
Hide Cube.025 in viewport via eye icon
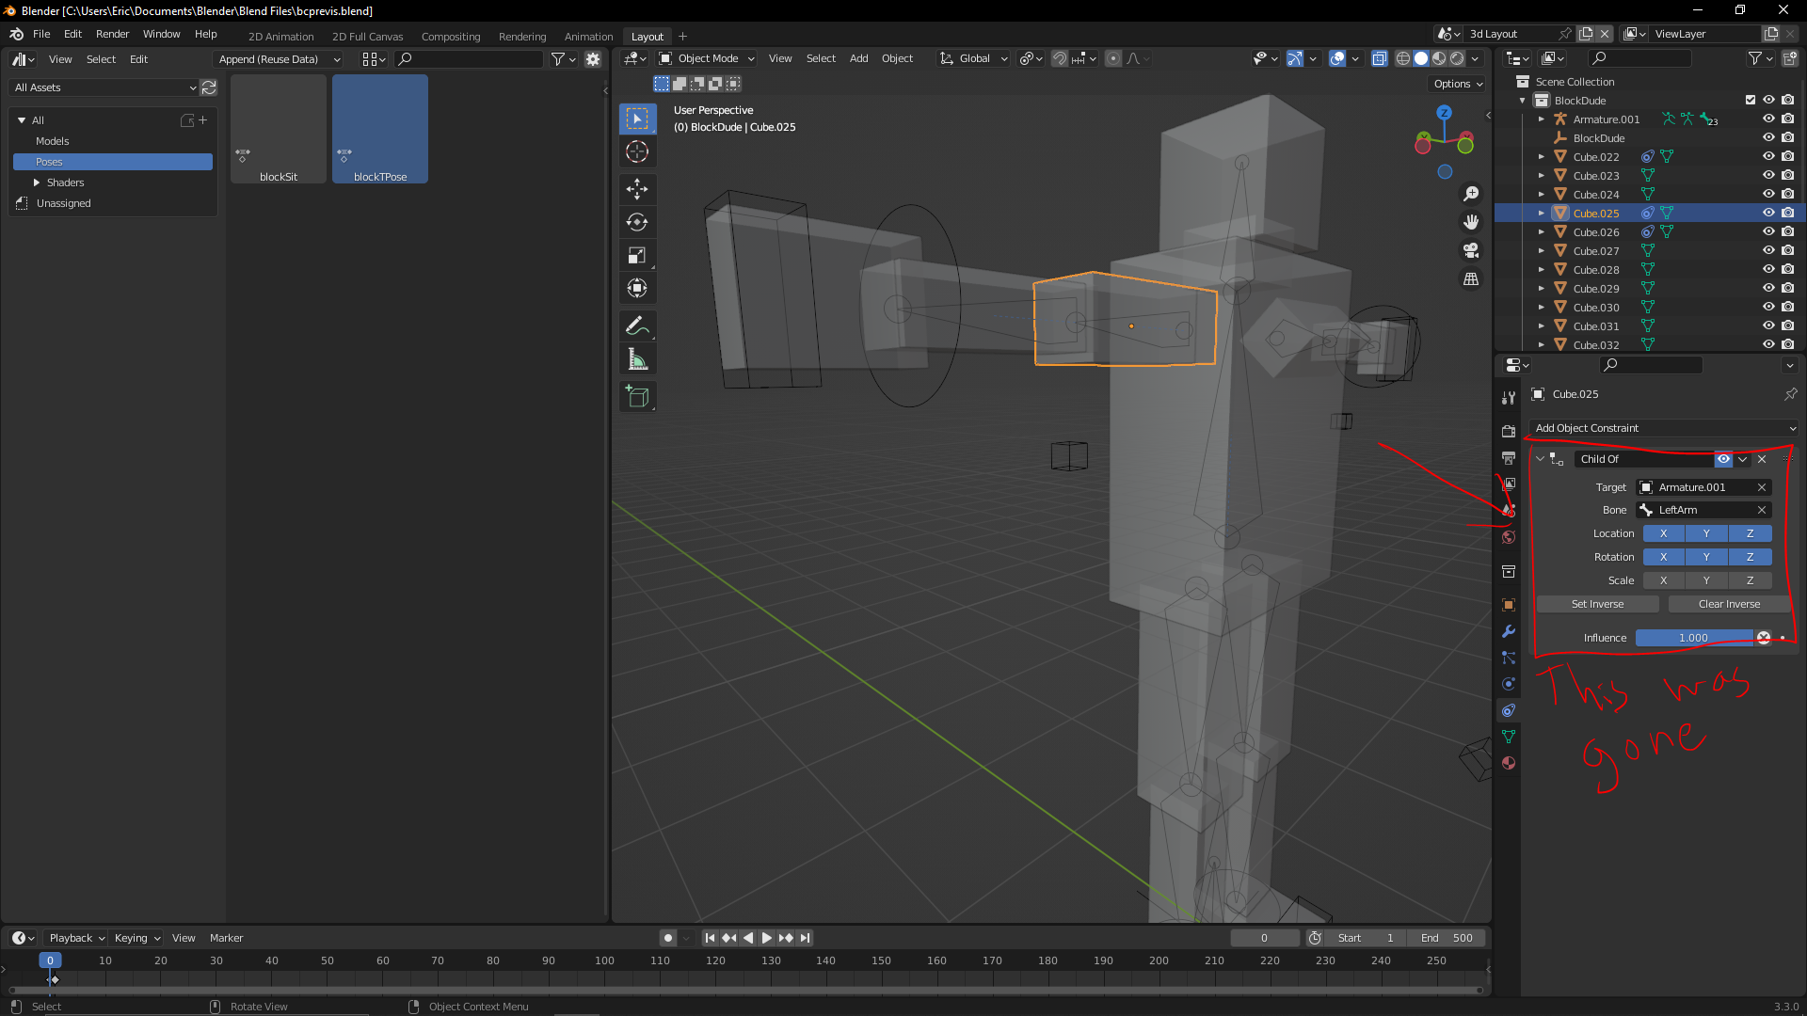(x=1768, y=214)
